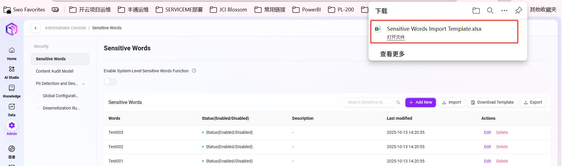The image size is (562, 166).
Task: Select Content Audit Model menu item
Action: (55, 71)
